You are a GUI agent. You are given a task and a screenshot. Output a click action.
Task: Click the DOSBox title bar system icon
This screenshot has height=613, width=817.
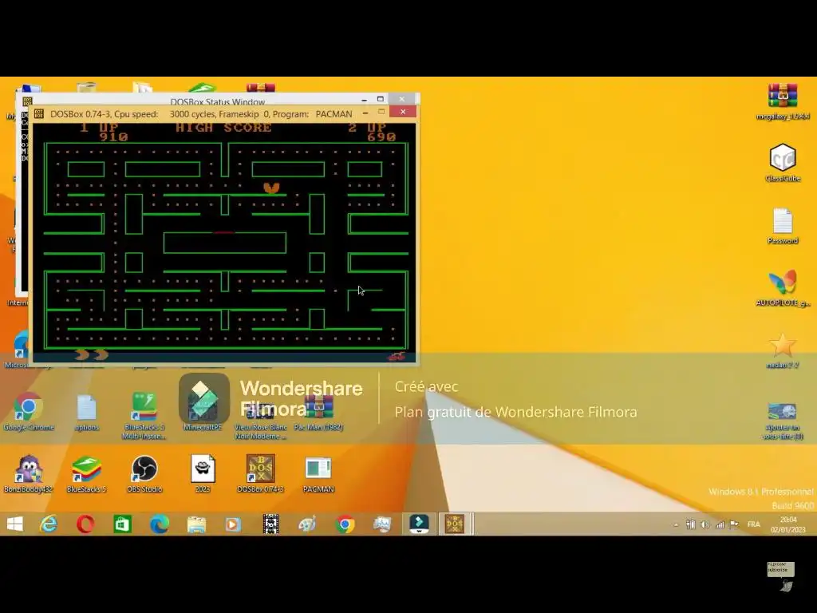pyautogui.click(x=38, y=113)
